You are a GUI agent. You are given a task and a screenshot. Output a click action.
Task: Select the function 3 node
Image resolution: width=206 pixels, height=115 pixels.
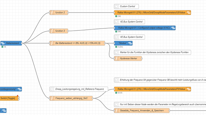pos(59,31)
